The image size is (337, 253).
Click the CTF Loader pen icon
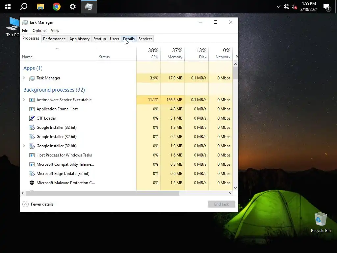[32, 118]
